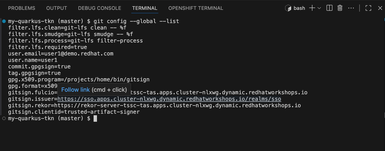Click the empty circle decoration at last prompt
385x151 pixels.
(x=4, y=118)
